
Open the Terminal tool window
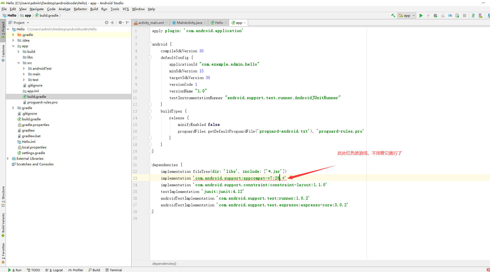[x=114, y=270]
